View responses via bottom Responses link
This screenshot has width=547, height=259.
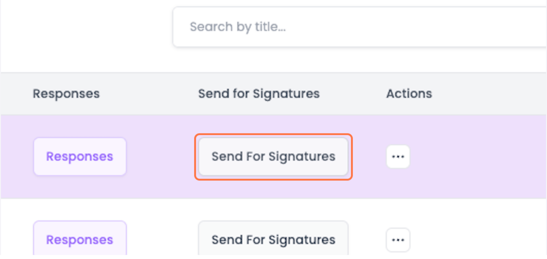(x=80, y=239)
